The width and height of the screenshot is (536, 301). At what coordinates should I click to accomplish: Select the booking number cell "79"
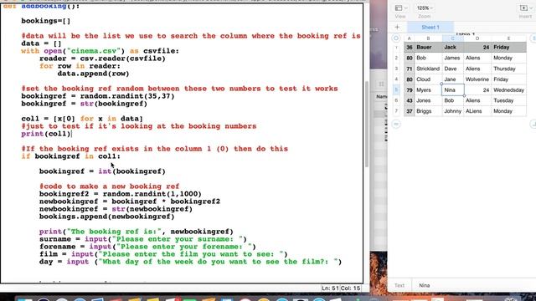click(x=410, y=90)
